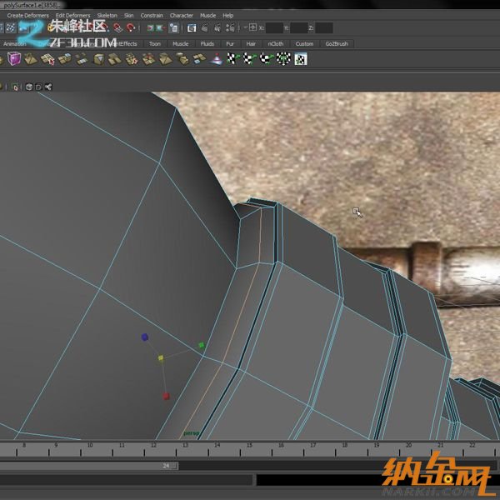Click the command line field at bottom

coord(125,481)
